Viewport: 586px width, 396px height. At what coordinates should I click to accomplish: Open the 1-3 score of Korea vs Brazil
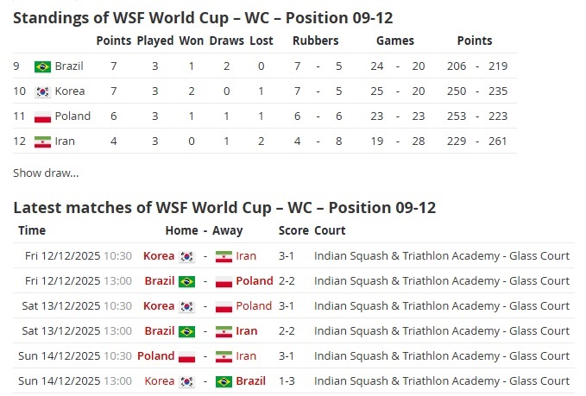(x=287, y=381)
